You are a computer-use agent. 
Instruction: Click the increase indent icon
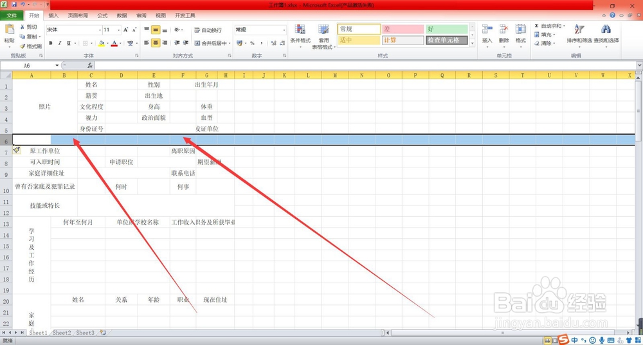pos(185,42)
